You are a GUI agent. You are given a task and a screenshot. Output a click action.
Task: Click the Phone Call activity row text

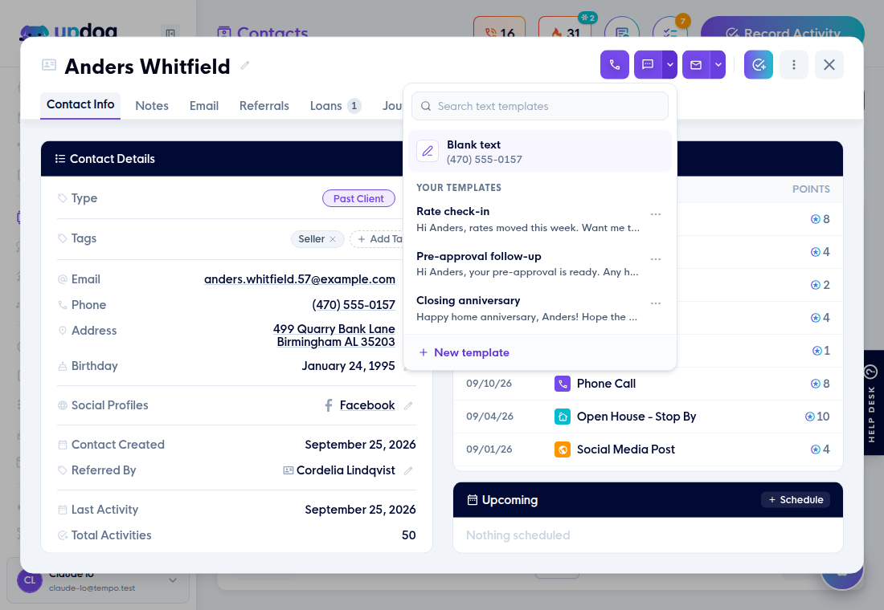[606, 384]
